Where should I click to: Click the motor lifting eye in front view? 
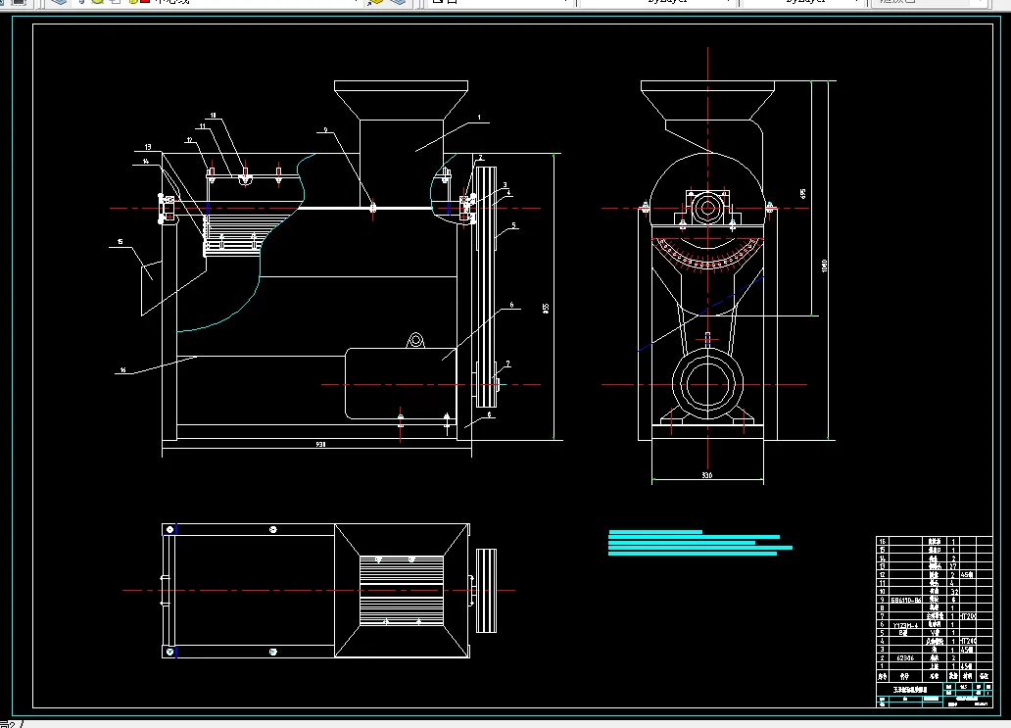(416, 340)
